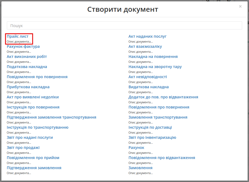Choose Інструкція про повернення
Screen dimensions: 249x182
pos(33,107)
